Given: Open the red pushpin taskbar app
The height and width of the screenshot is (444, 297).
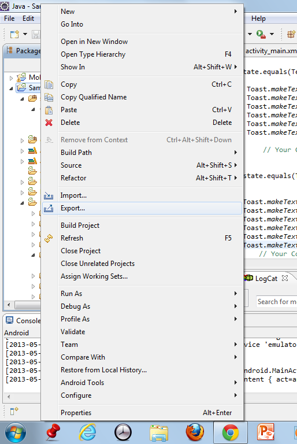Looking at the screenshot, I should click(53, 432).
